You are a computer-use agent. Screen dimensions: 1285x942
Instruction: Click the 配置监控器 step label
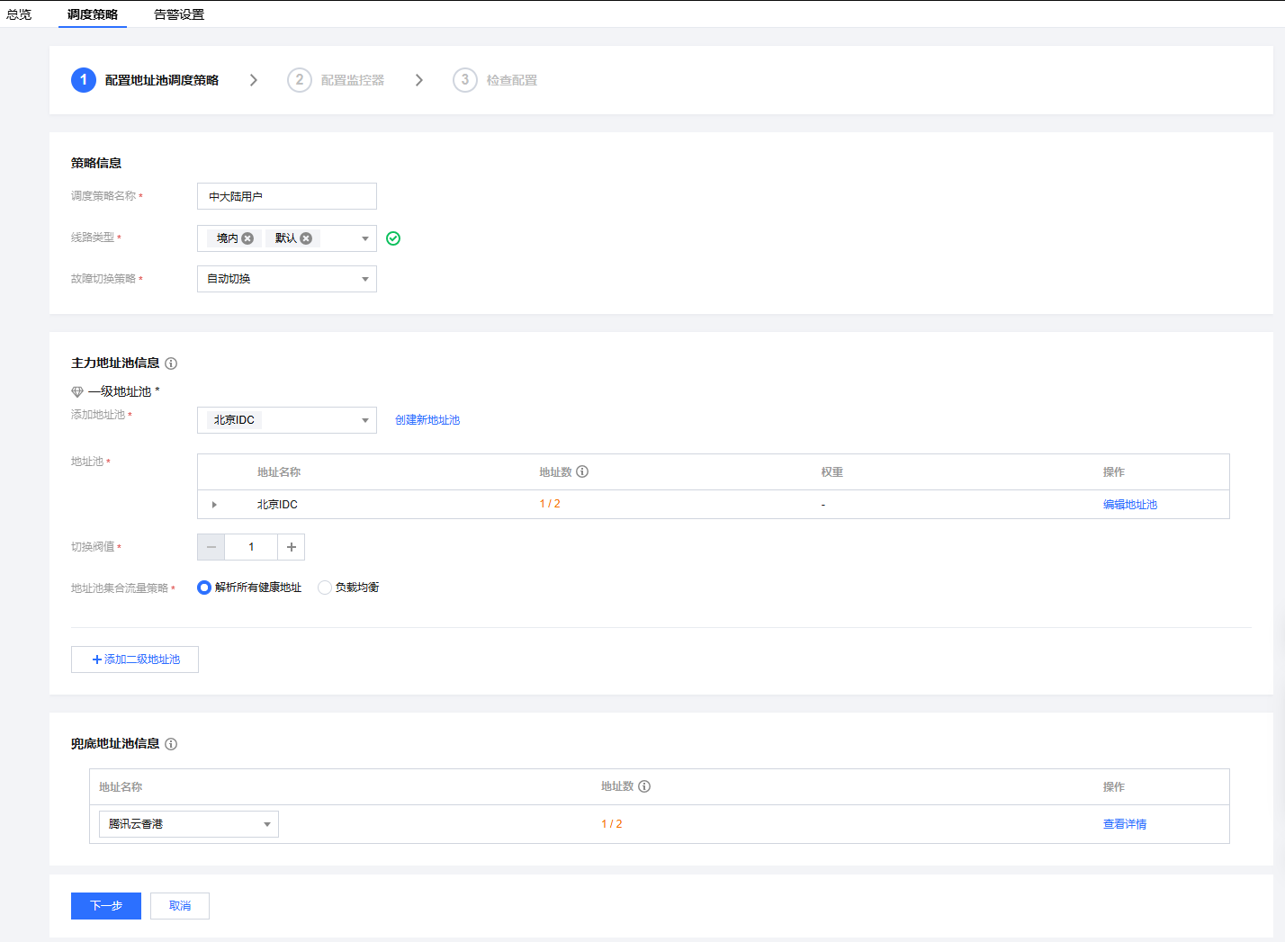tap(353, 80)
